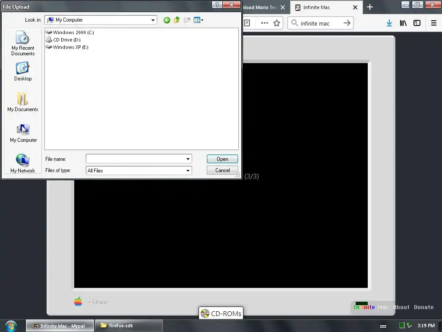The width and height of the screenshot is (442, 332).
Task: Select firefox-sdk taskbar button
Action: click(129, 326)
